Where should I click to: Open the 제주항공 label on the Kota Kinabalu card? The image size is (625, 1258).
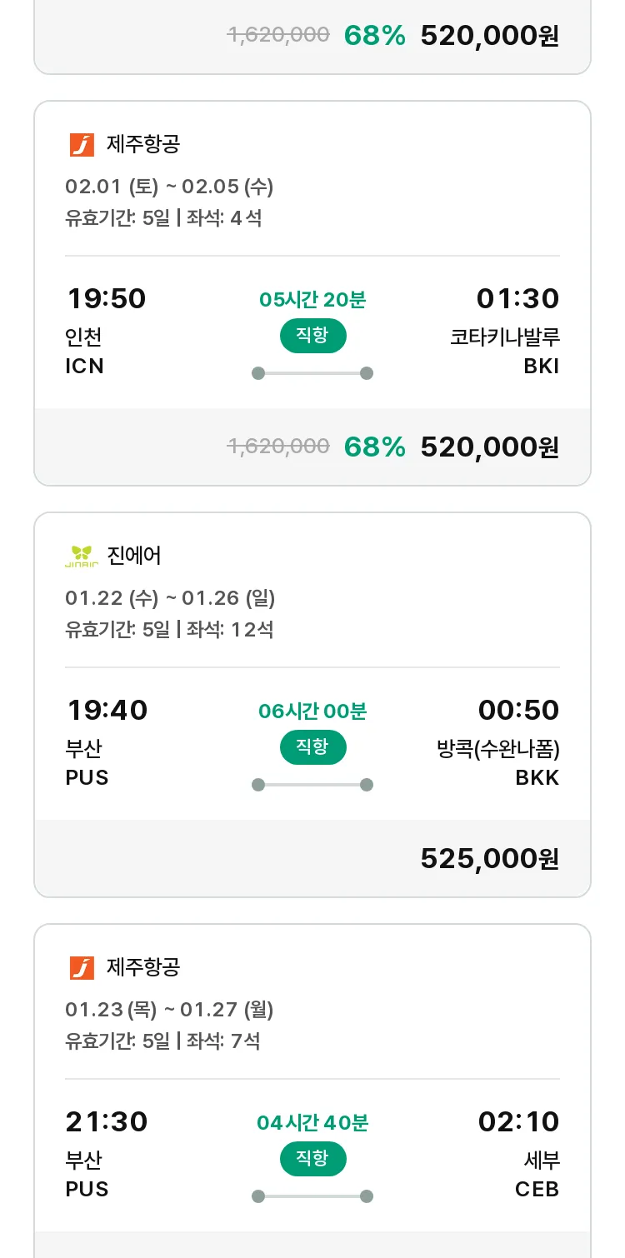(x=143, y=145)
